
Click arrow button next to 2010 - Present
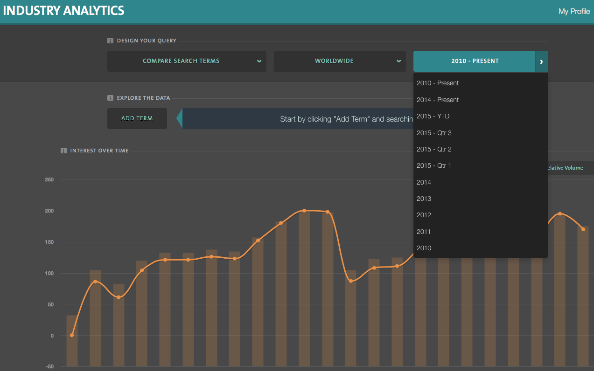(x=542, y=61)
